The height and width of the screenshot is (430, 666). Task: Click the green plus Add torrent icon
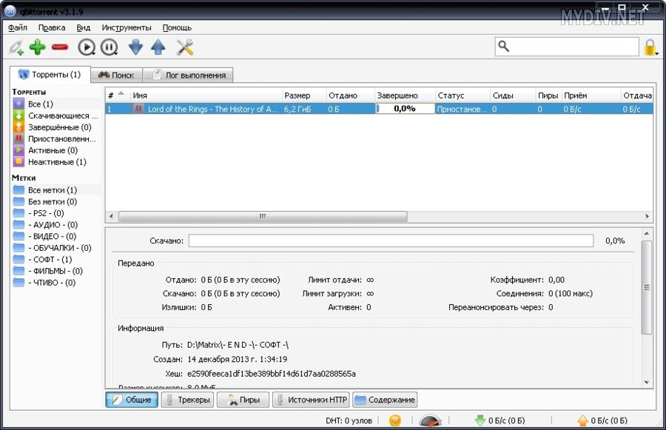coord(37,48)
